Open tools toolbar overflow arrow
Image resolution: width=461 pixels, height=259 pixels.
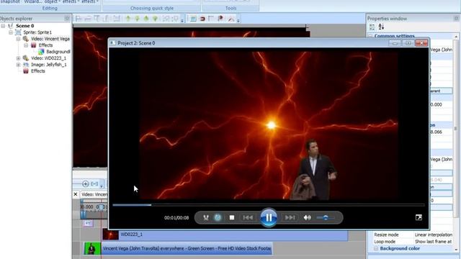coord(238,20)
